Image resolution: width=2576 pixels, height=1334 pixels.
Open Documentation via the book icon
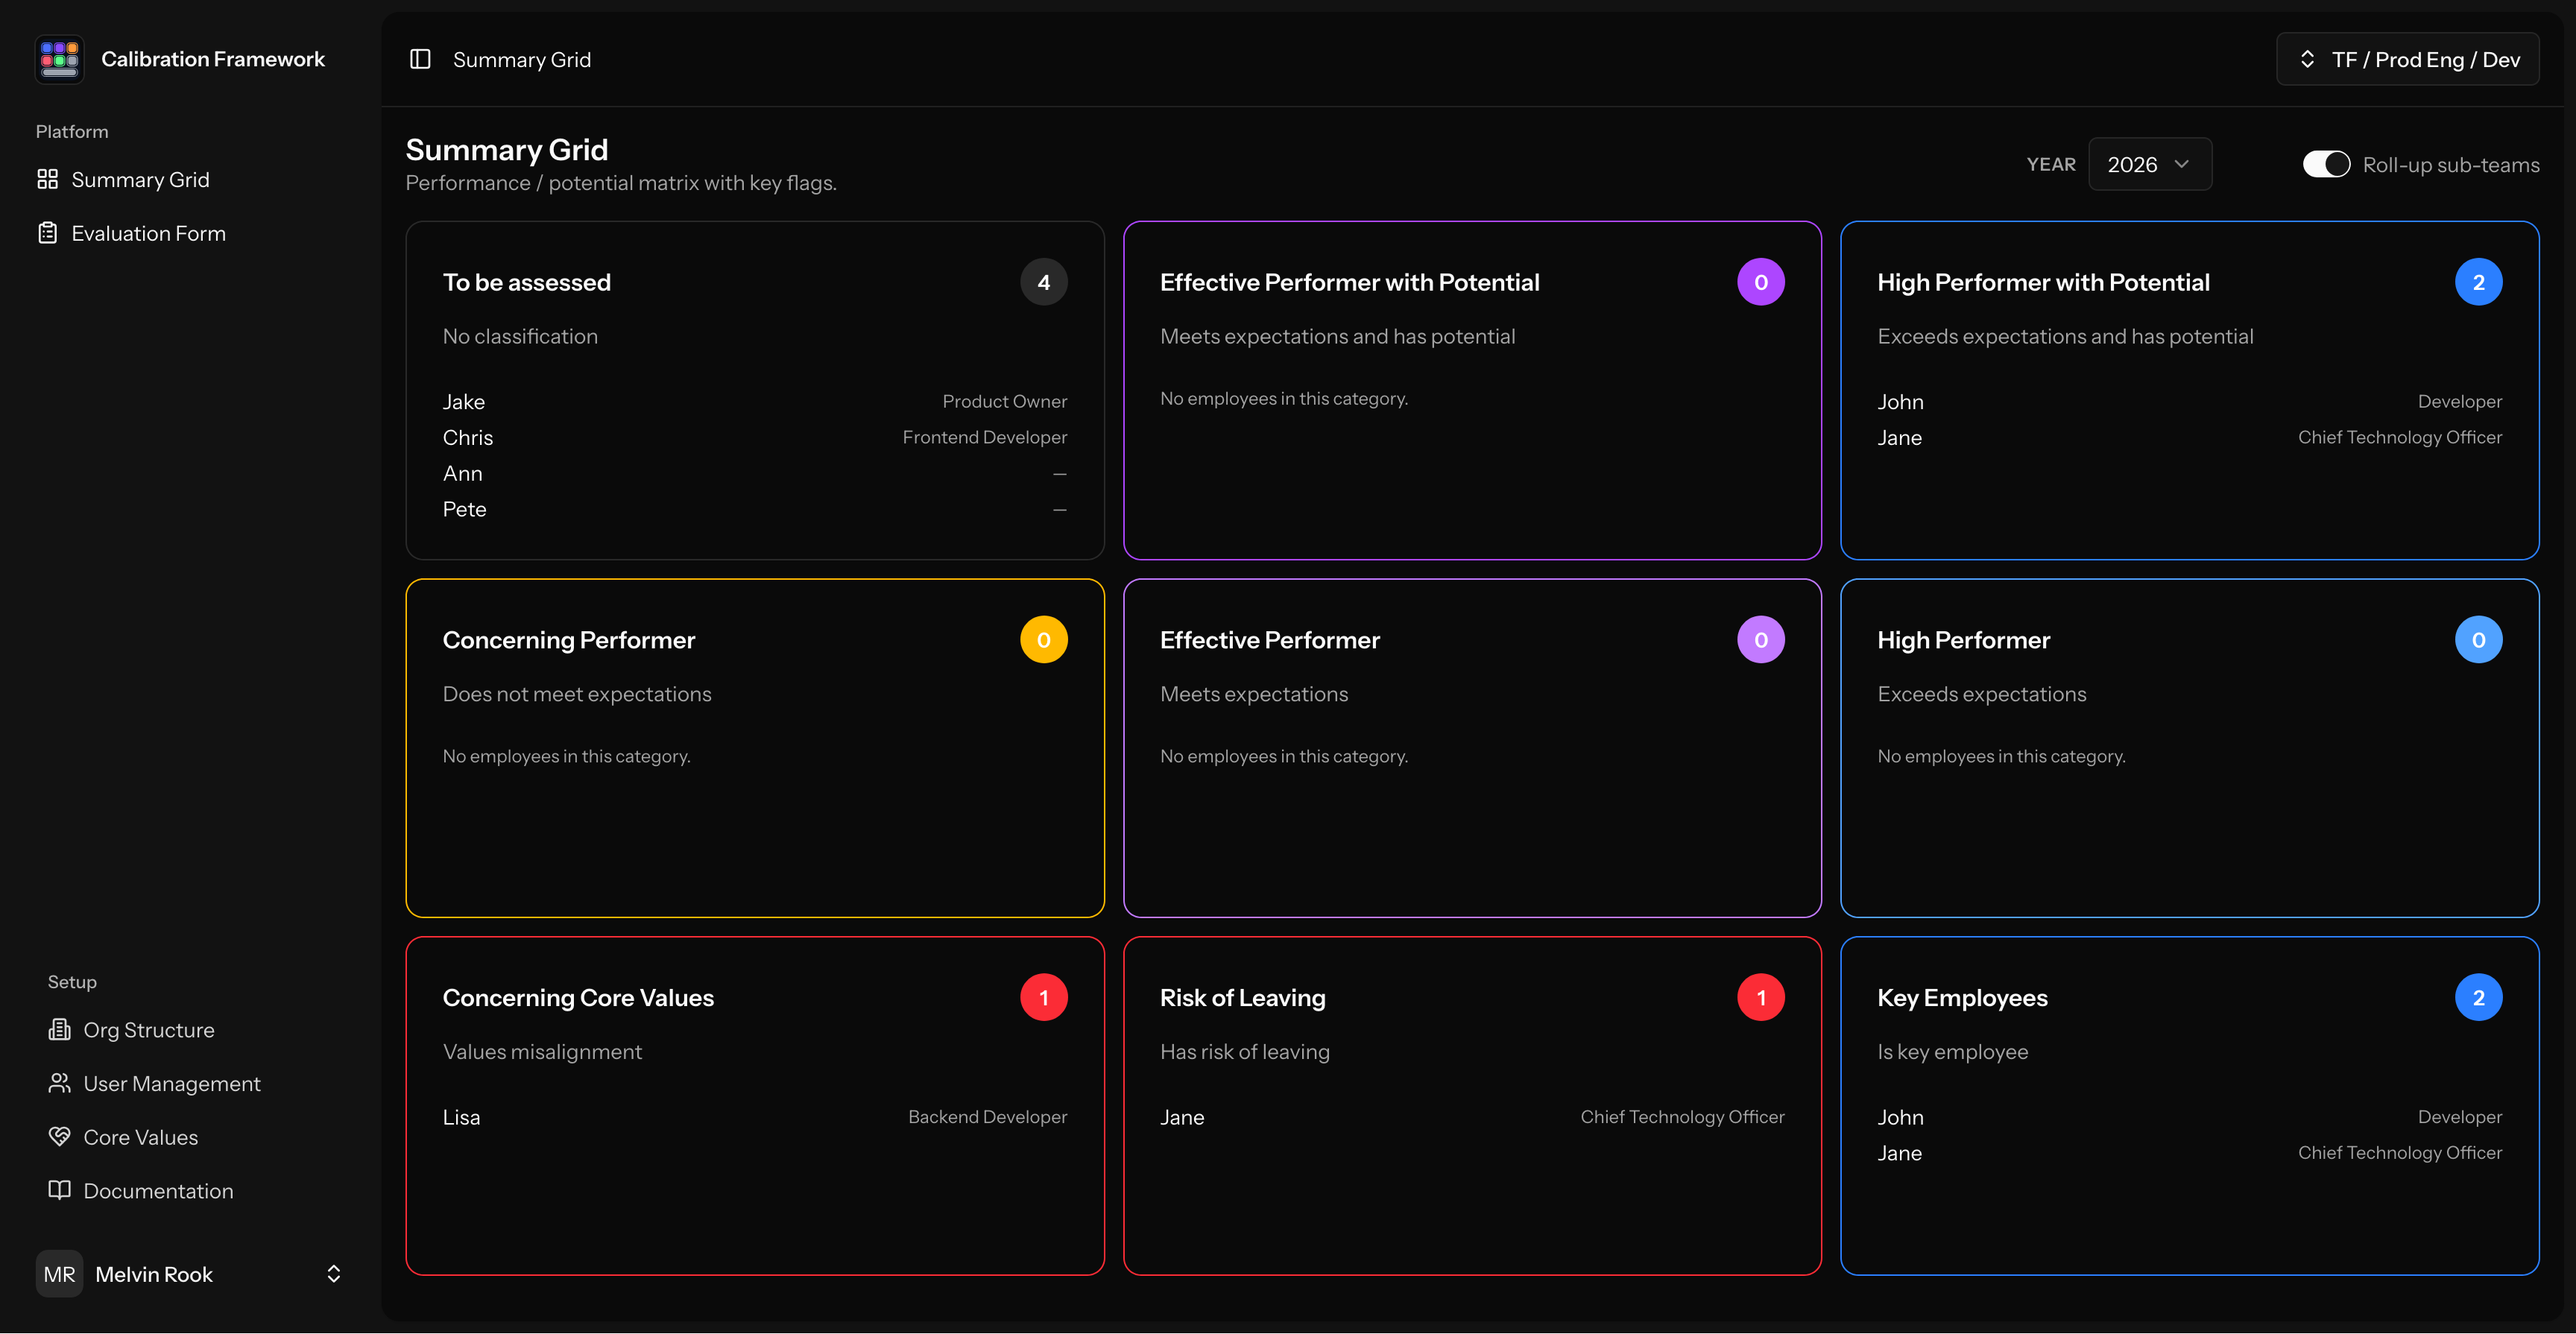pos(60,1190)
